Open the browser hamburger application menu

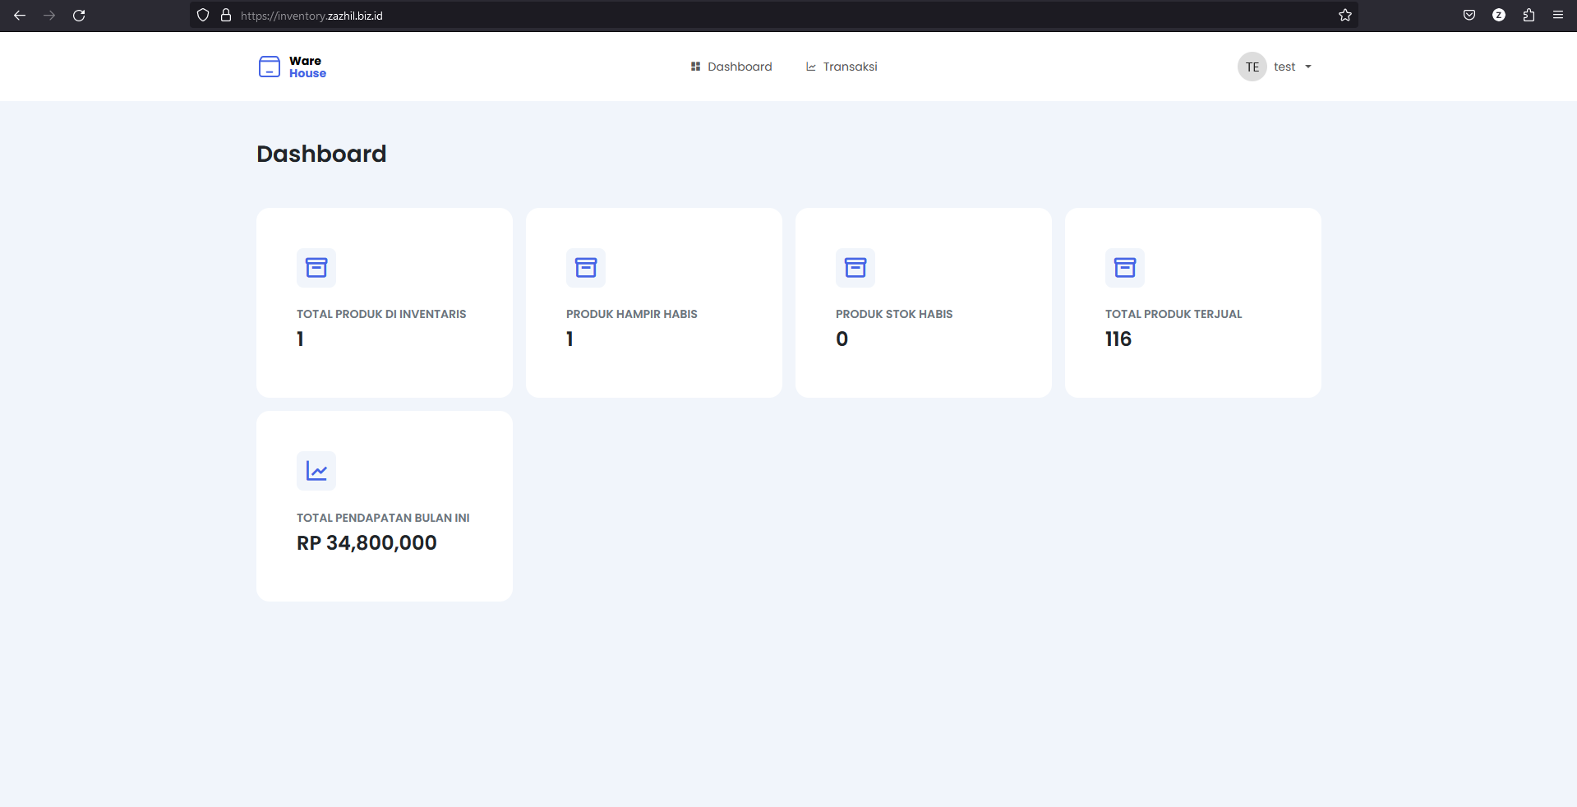coord(1558,16)
